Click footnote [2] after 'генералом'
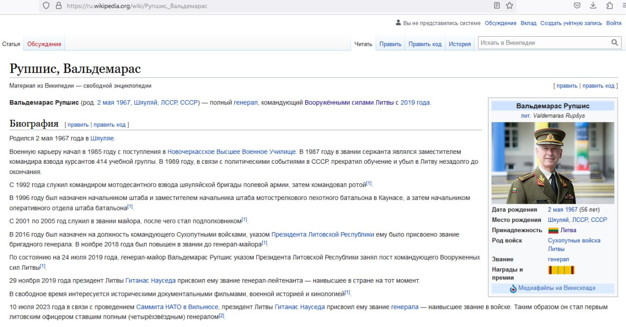Image resolution: width=626 pixels, height=327 pixels. tap(221, 316)
